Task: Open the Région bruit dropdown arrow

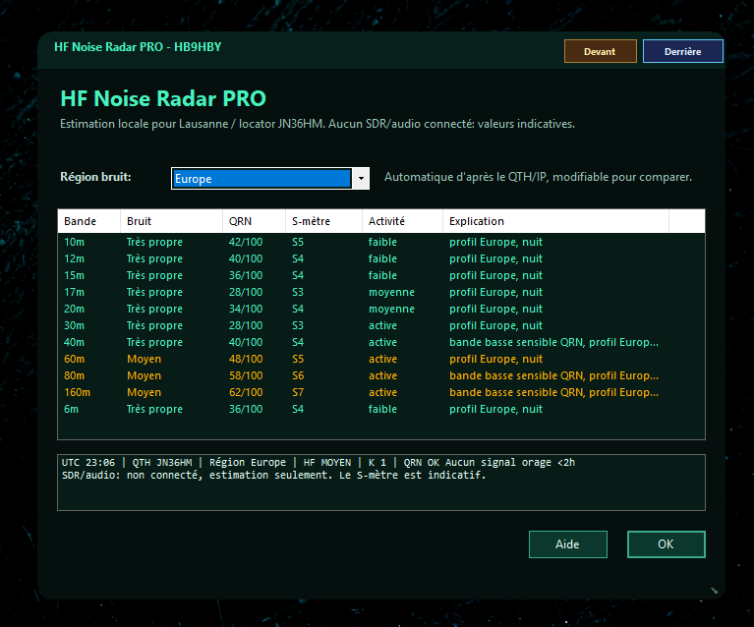Action: coord(361,179)
